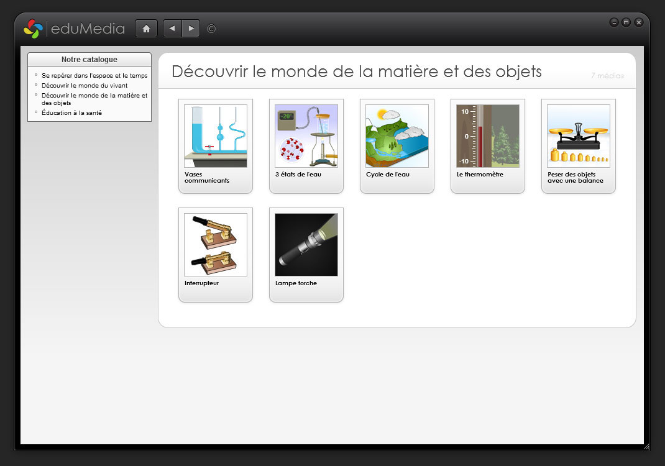Open the Vases communicants thumbnail

(215, 136)
